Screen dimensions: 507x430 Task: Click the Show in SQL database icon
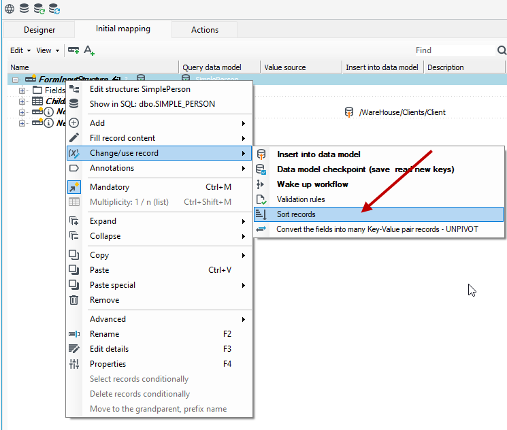coord(74,104)
